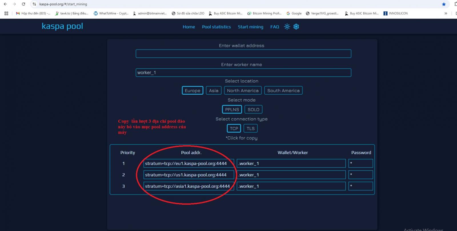Image resolution: width=457 pixels, height=231 pixels.
Task: Click the "Pool addr." column header
Action: (191, 153)
